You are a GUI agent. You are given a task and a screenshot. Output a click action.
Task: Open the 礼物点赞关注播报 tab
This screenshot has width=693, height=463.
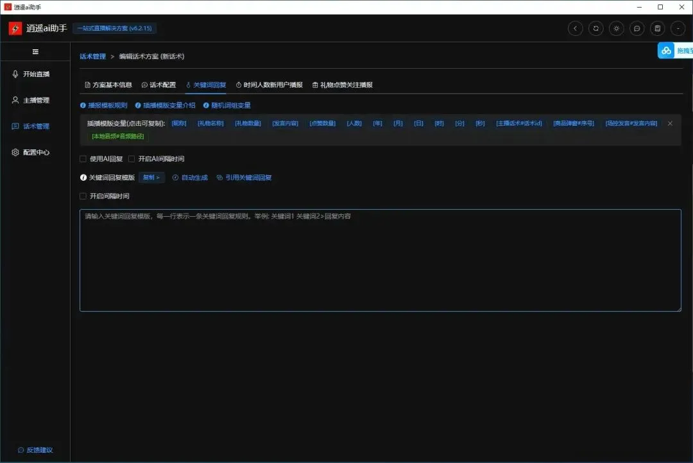click(343, 85)
